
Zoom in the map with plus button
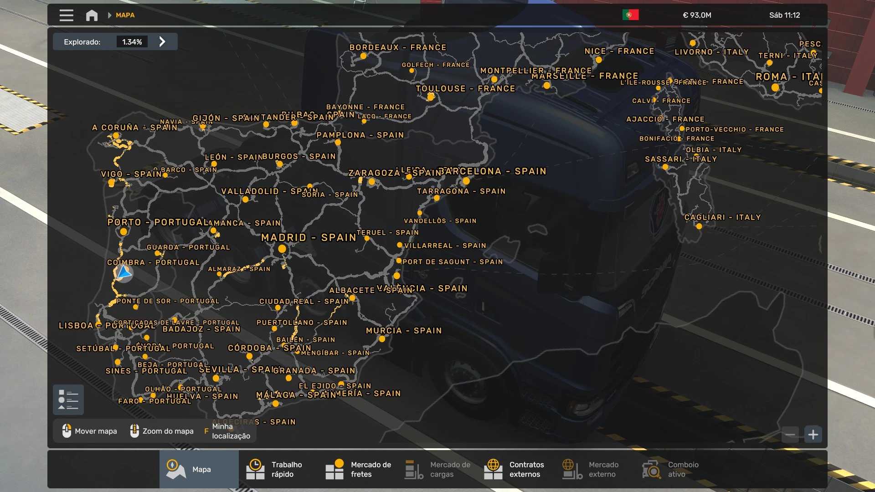click(x=813, y=435)
